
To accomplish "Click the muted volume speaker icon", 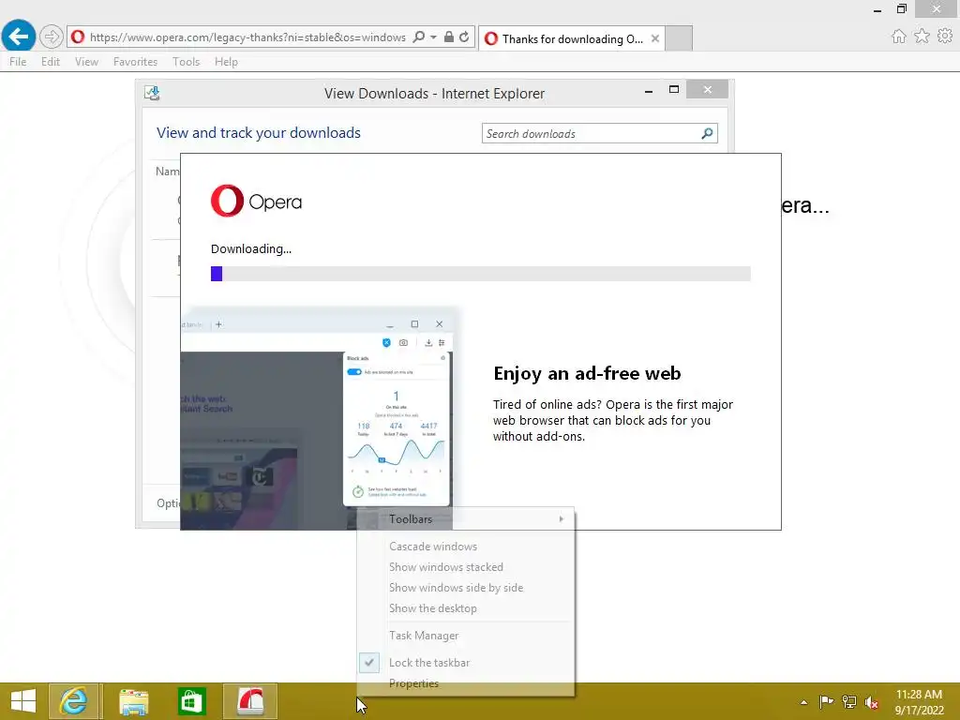I will click(x=871, y=702).
